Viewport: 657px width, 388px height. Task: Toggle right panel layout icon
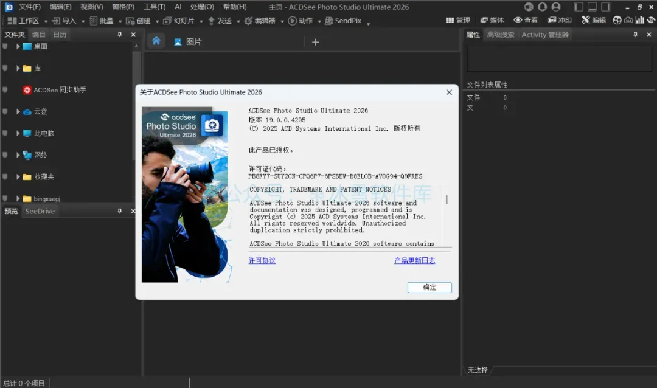[605, 7]
